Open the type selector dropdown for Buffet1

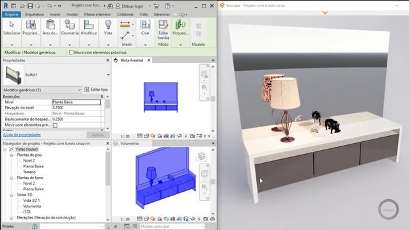108,75
